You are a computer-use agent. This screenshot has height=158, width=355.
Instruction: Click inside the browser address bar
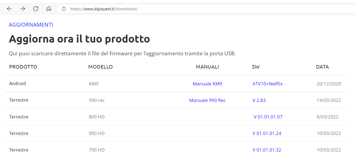136,9
